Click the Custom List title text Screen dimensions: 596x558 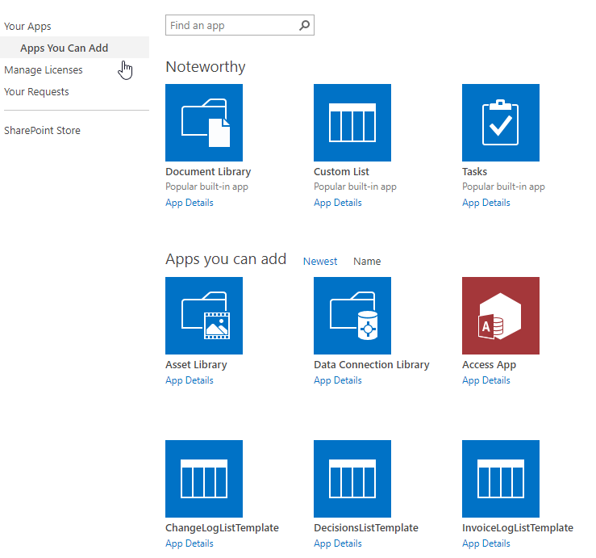(341, 172)
